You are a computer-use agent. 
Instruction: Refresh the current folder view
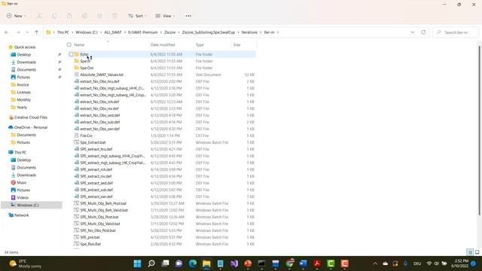(x=423, y=32)
